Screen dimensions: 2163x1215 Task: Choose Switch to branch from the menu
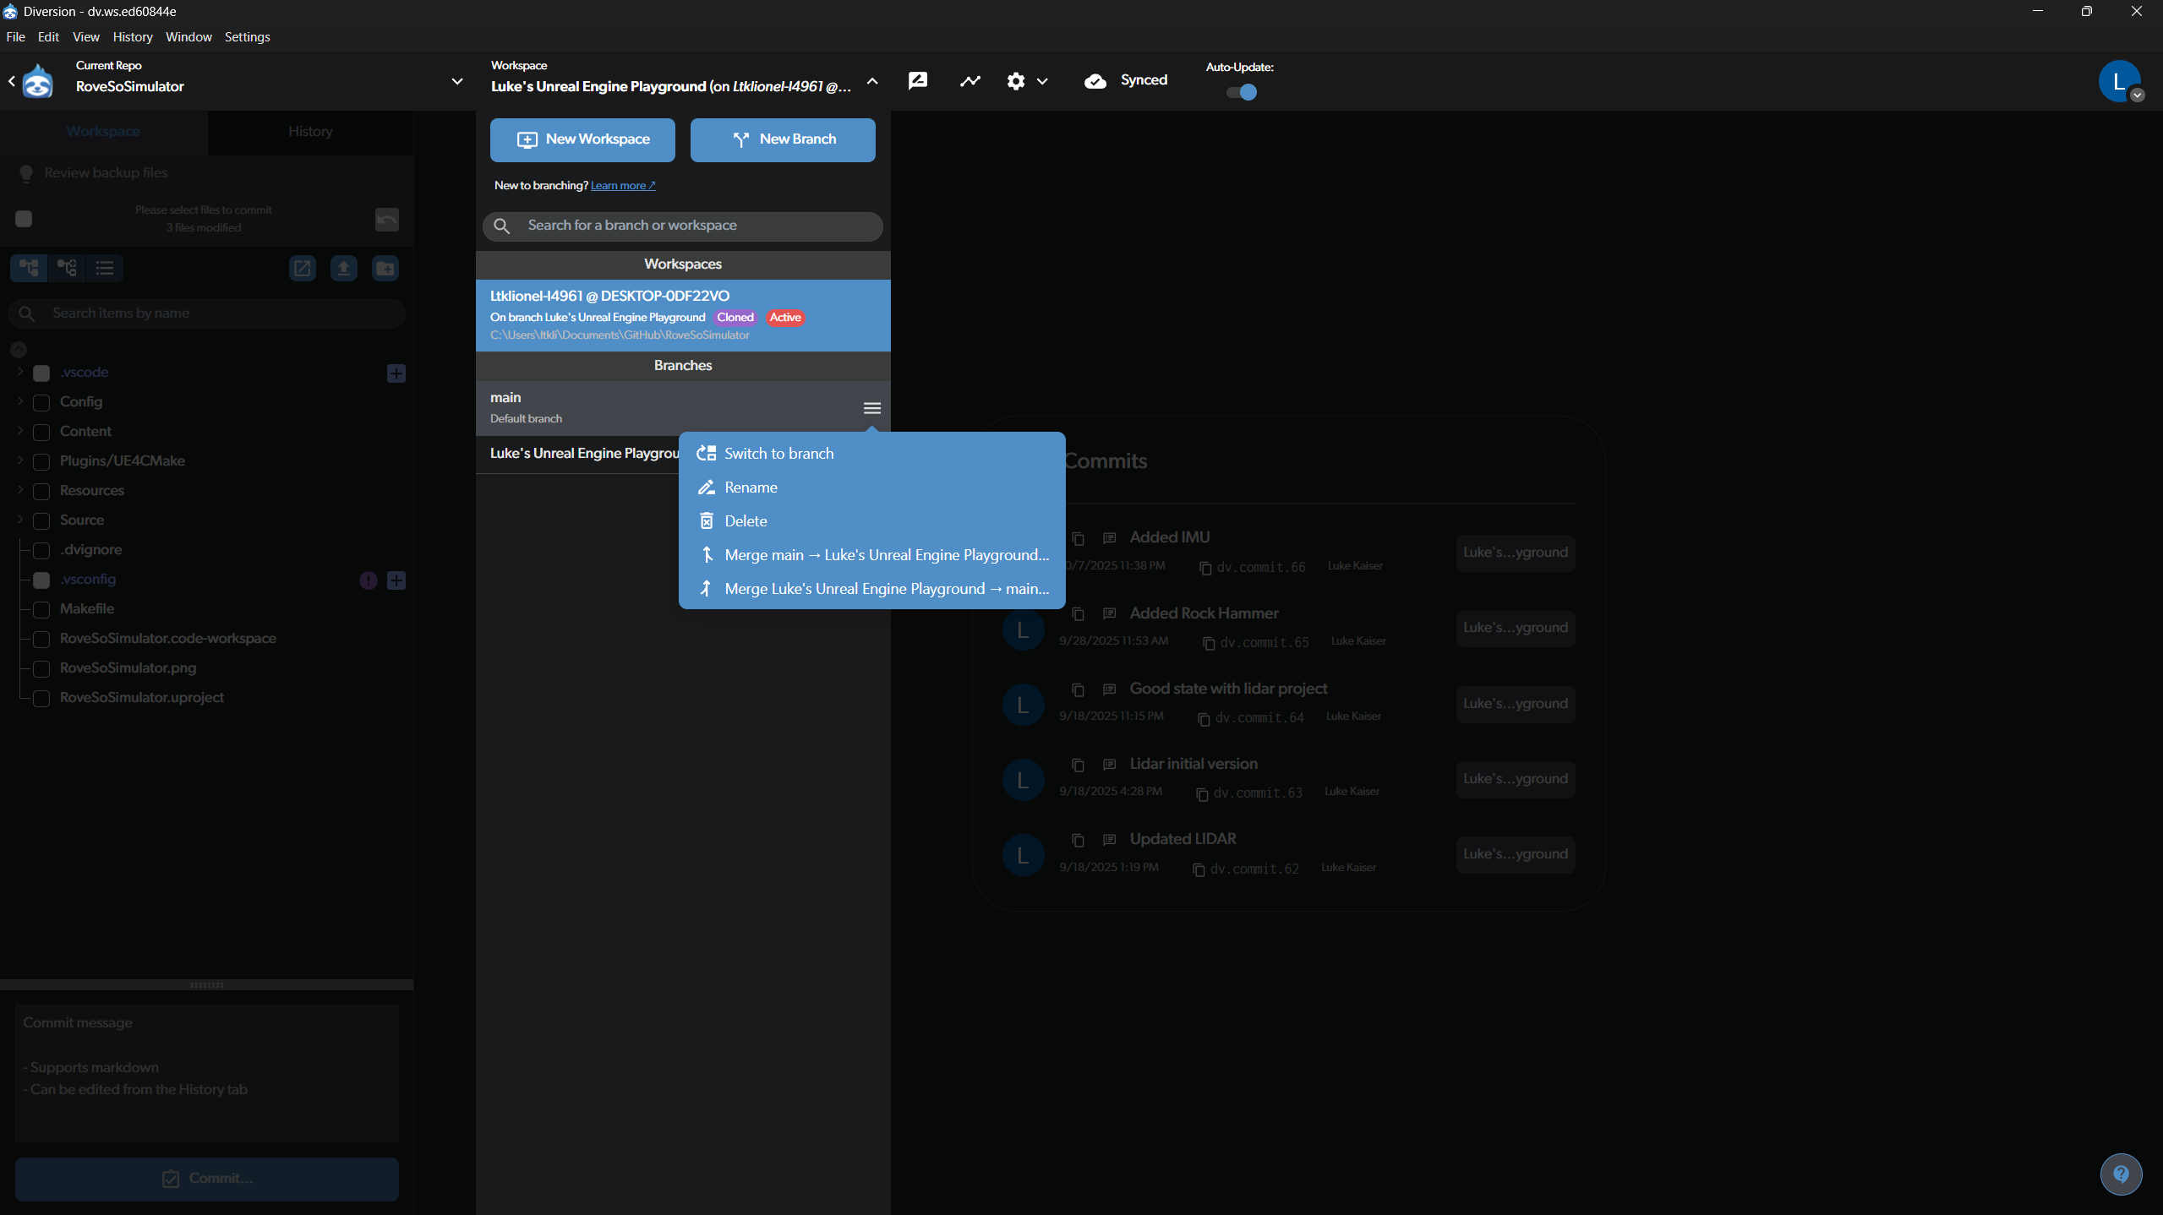pos(778,453)
